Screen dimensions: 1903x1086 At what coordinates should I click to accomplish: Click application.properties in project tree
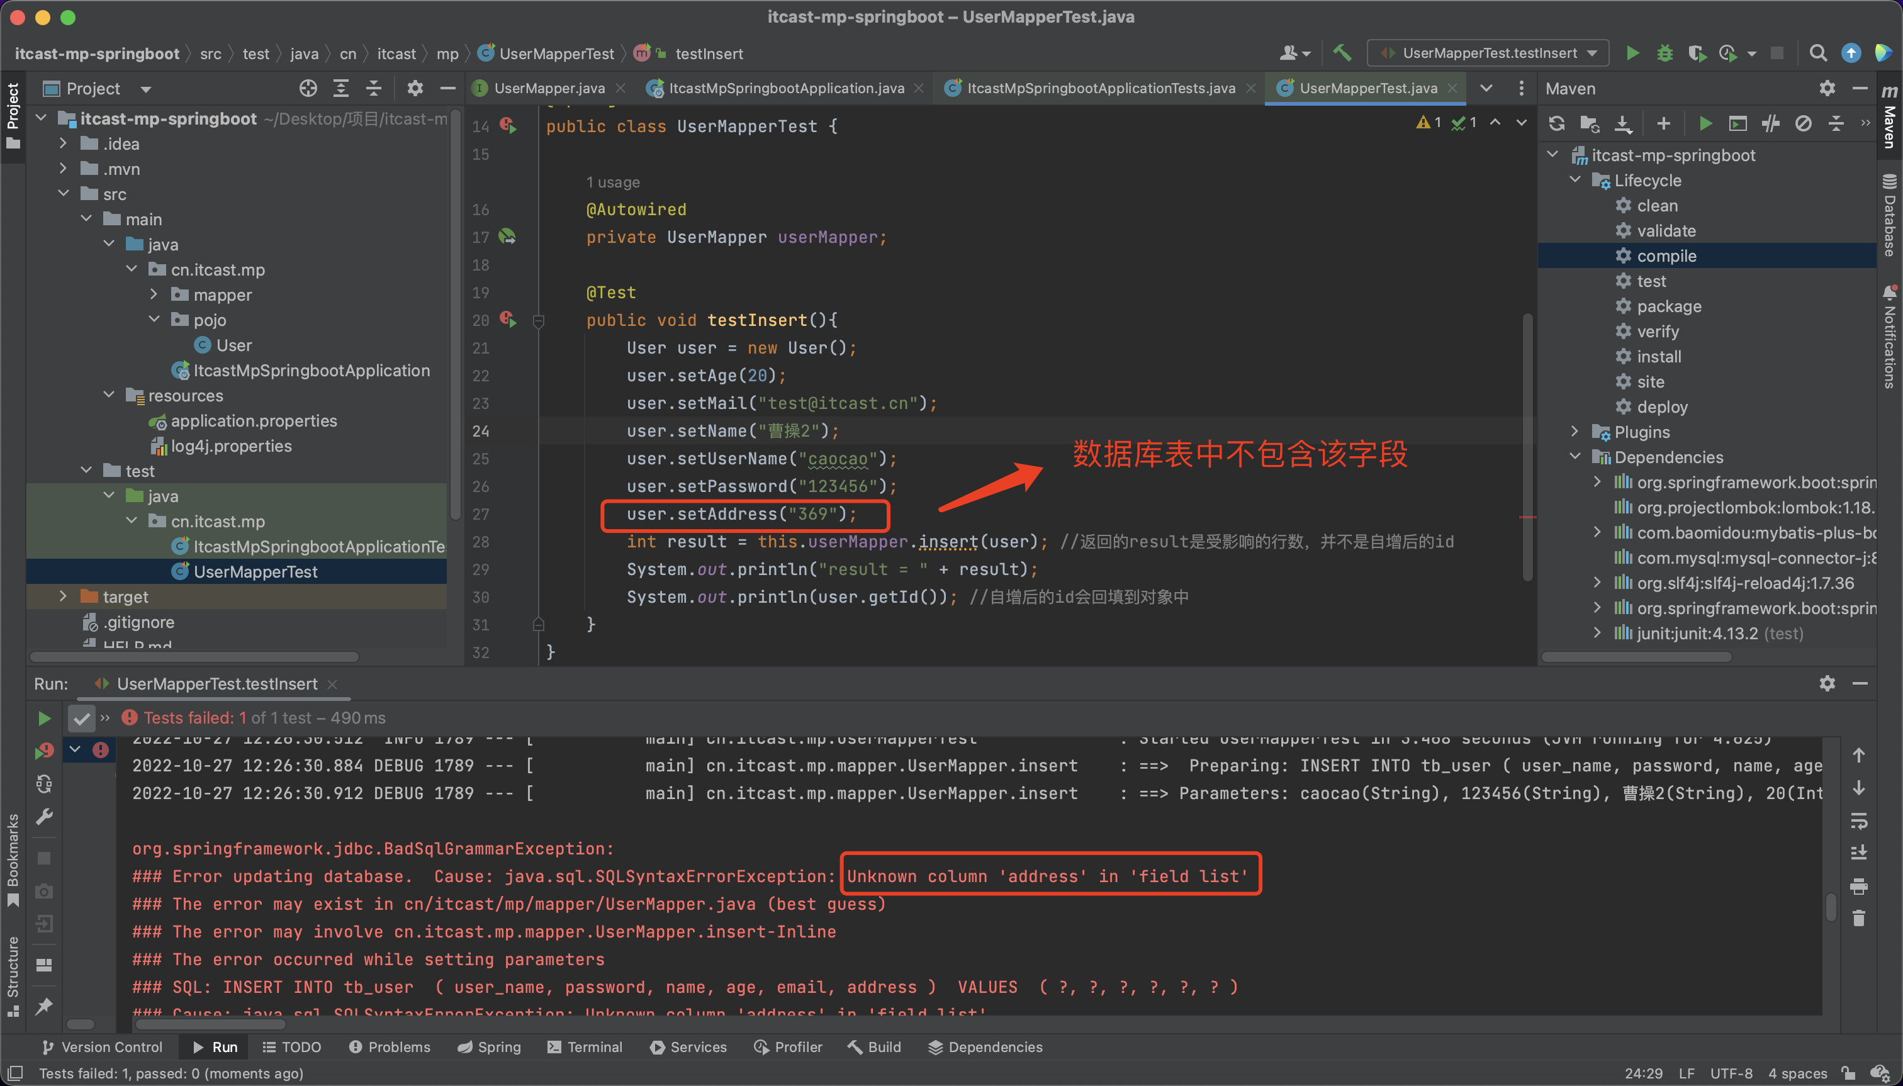(x=254, y=421)
